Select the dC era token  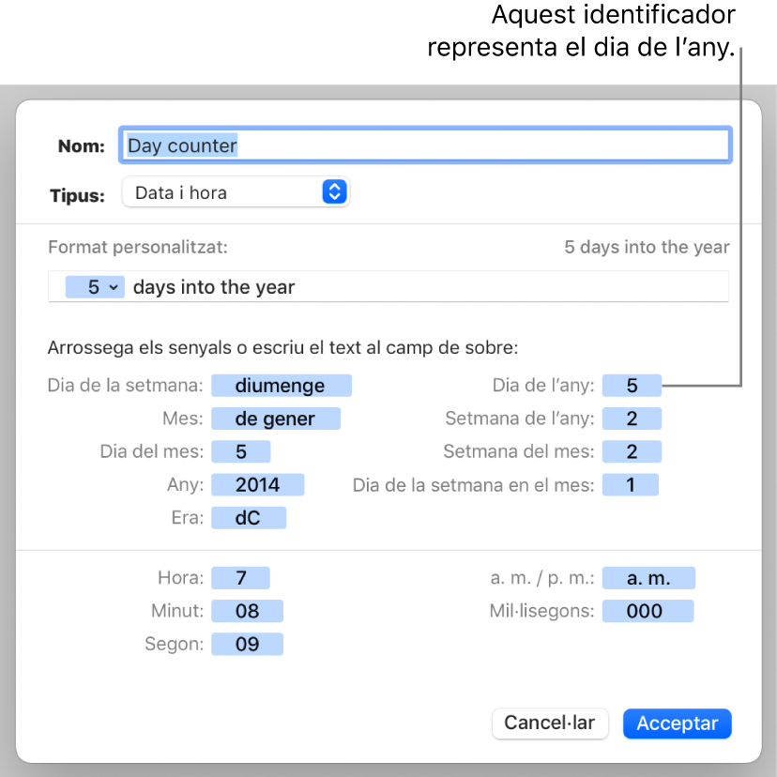tap(249, 518)
